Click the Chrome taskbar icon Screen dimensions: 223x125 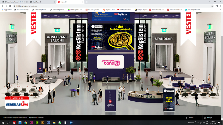(26, 122)
